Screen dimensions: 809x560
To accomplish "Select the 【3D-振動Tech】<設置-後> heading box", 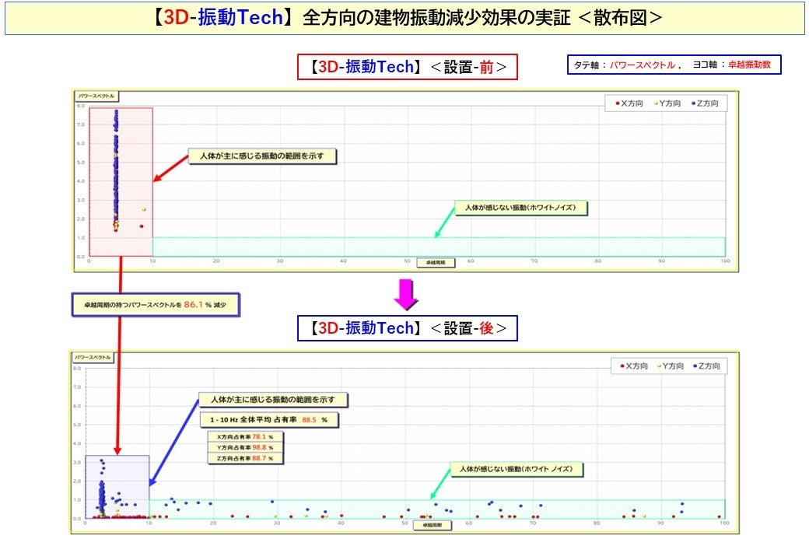I will pyautogui.click(x=407, y=328).
